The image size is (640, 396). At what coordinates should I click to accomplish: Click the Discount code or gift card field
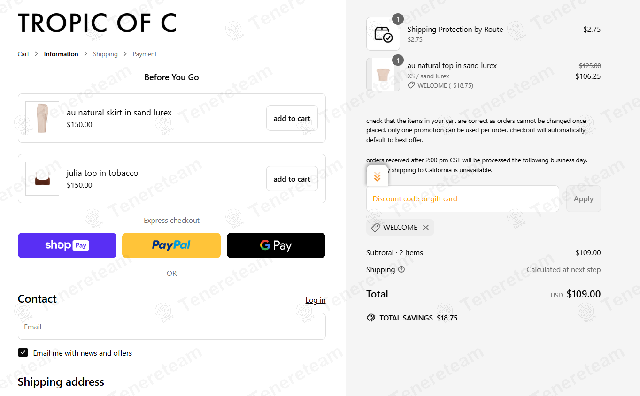[463, 199]
